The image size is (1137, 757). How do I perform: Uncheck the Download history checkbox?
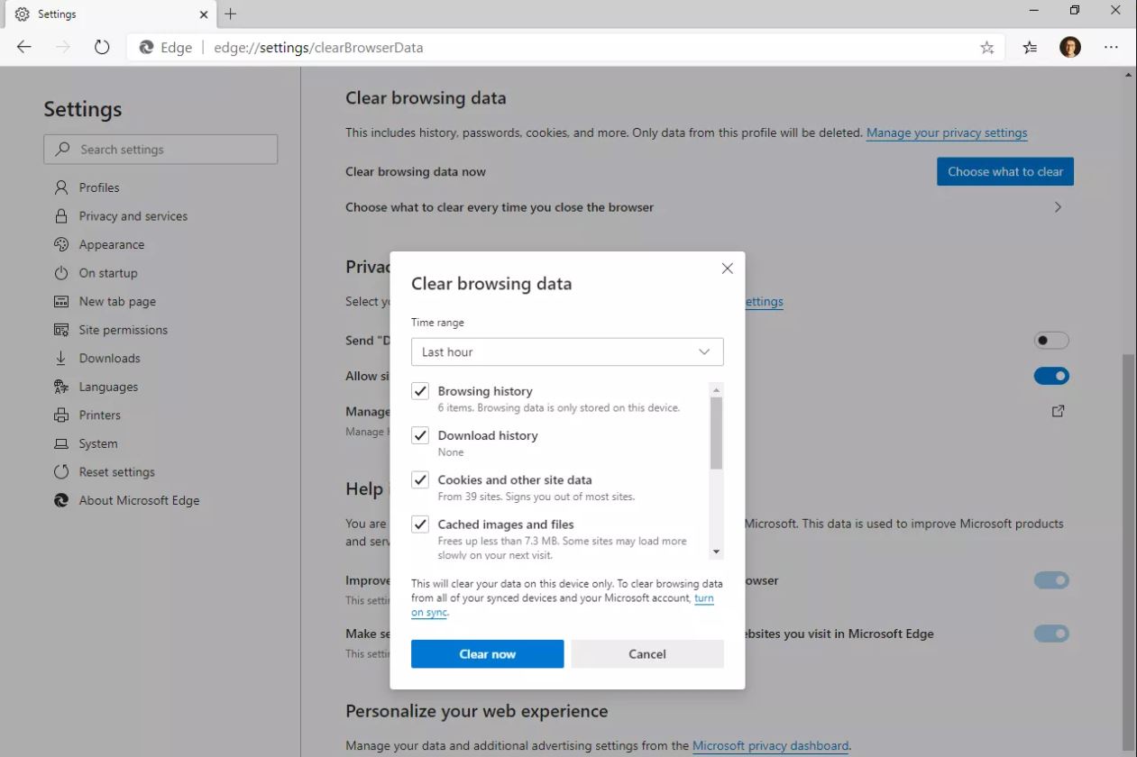point(420,435)
